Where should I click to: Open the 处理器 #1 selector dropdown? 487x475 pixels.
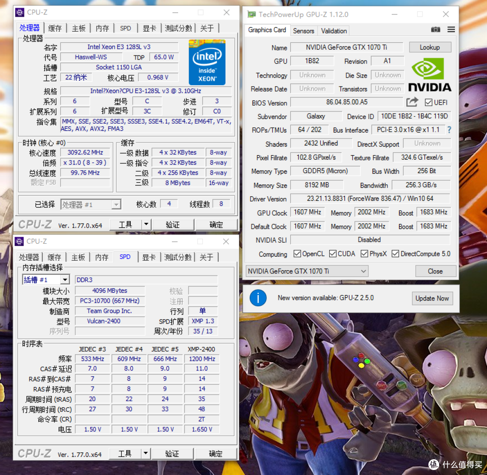pyautogui.click(x=116, y=204)
